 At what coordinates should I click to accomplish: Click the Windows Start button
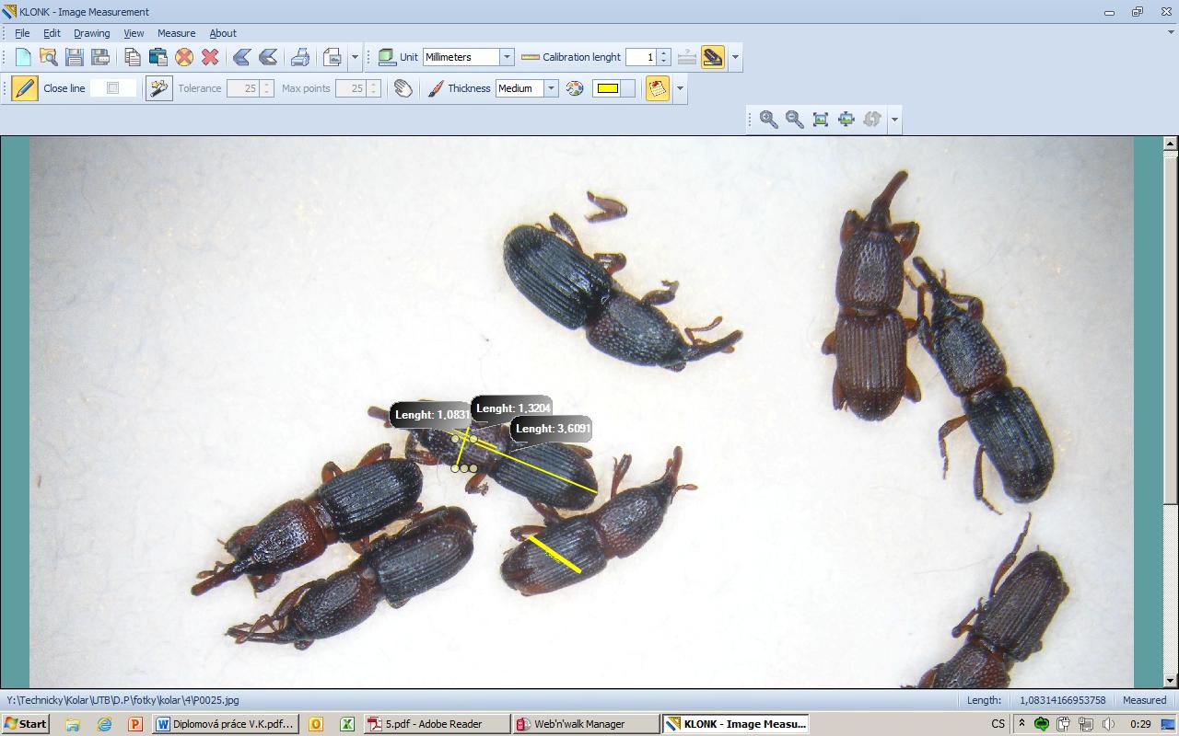26,724
